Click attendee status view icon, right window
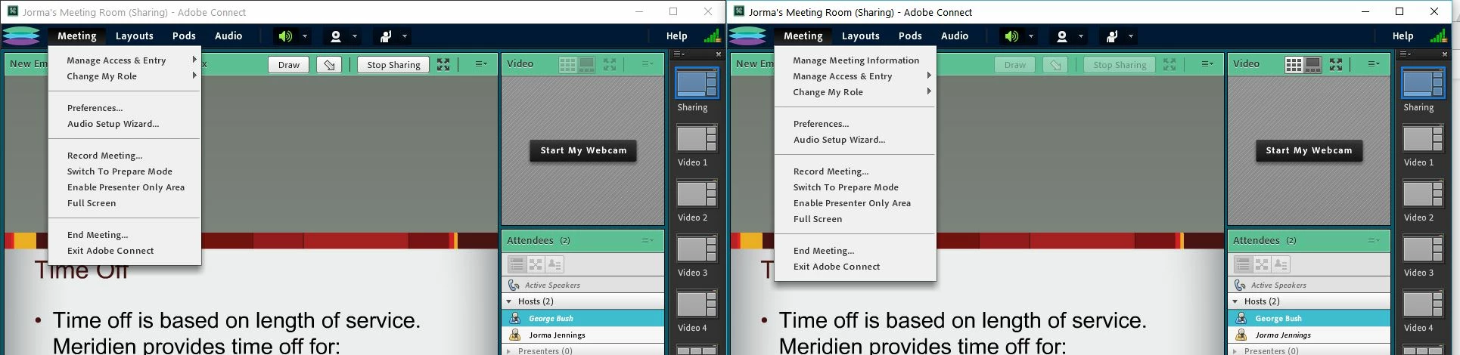 [x=1281, y=264]
